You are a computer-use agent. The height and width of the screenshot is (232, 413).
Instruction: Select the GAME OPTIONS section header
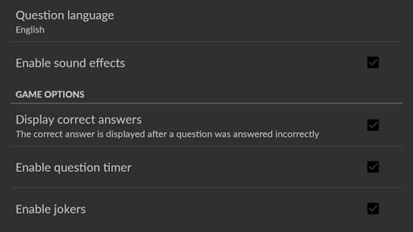(x=50, y=94)
